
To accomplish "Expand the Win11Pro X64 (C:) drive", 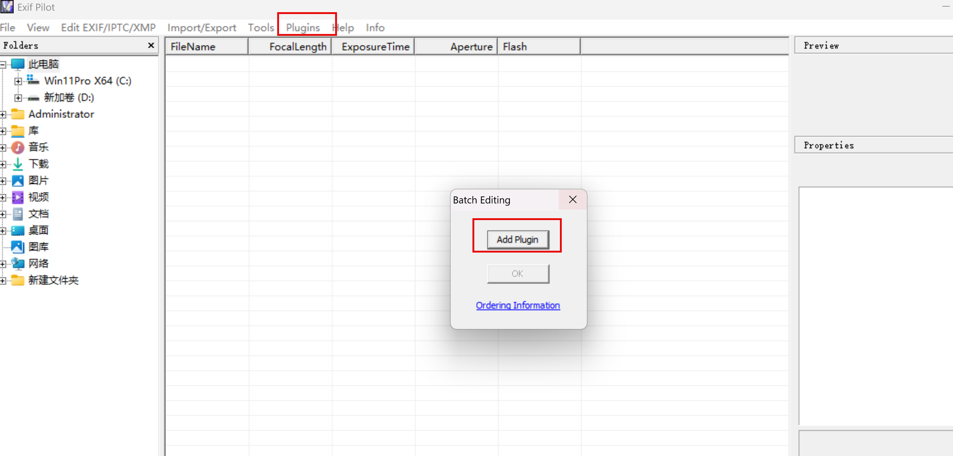I will coord(18,81).
